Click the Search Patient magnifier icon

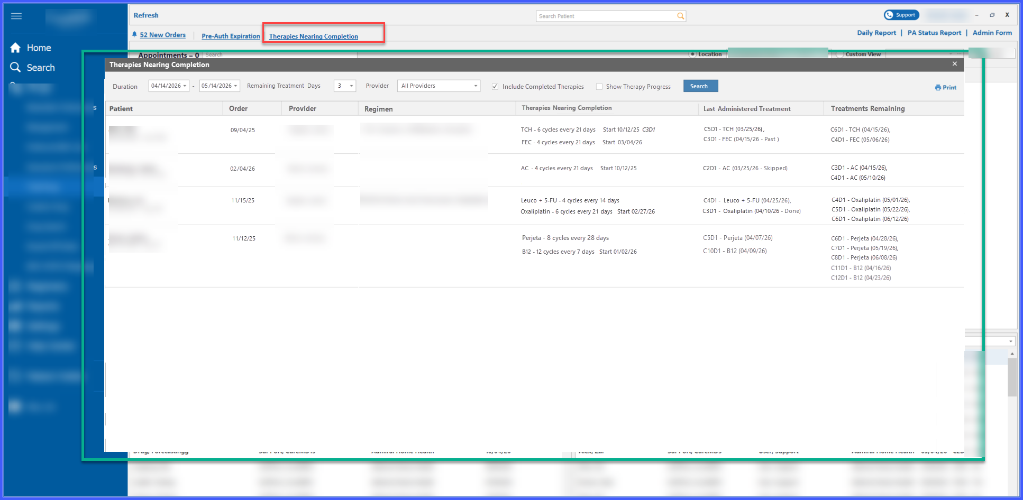coord(681,16)
